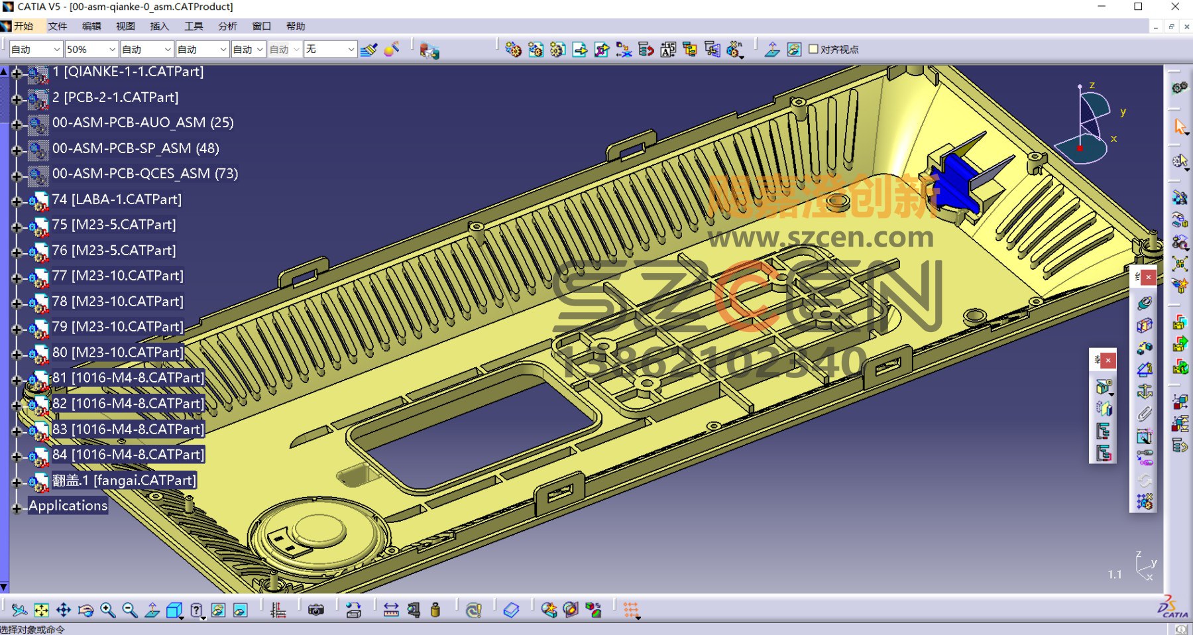Close the taller floating constraints toolbar

coord(1149,277)
